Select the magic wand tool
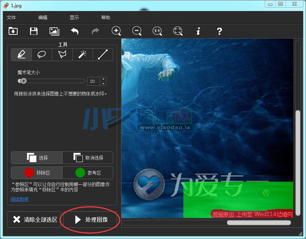 click(x=82, y=55)
